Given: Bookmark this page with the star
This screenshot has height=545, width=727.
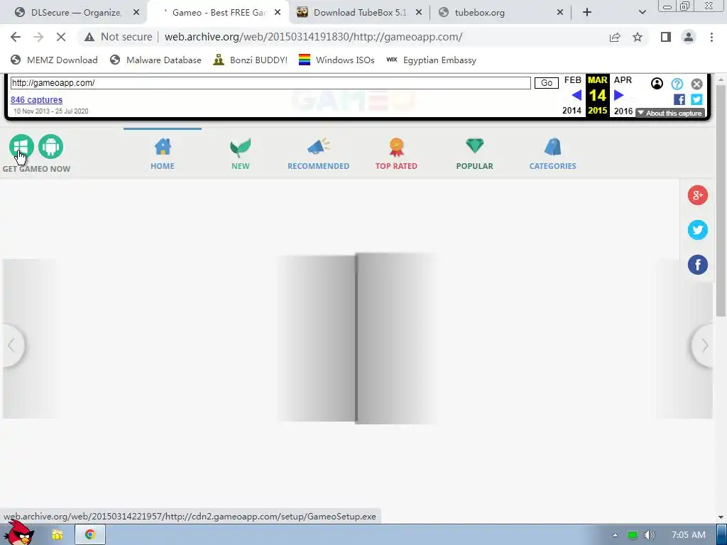Looking at the screenshot, I should pos(638,37).
